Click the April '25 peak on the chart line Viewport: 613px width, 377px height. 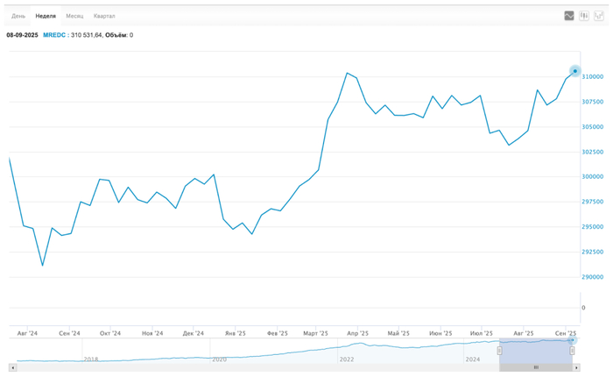click(x=348, y=73)
